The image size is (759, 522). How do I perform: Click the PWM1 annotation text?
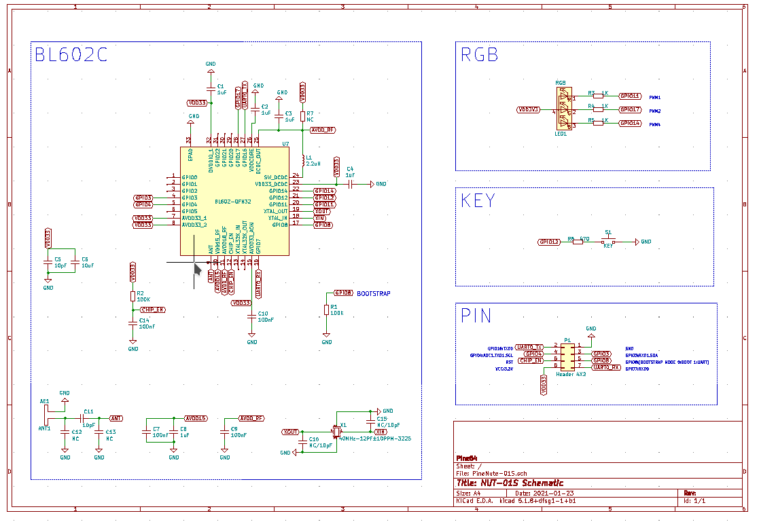pyautogui.click(x=654, y=97)
